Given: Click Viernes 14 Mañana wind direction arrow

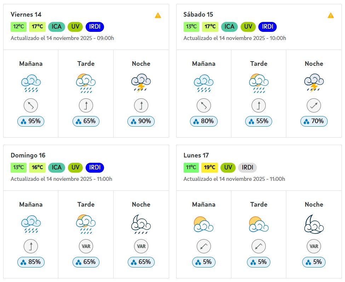Looking at the screenshot, I should point(31,105).
